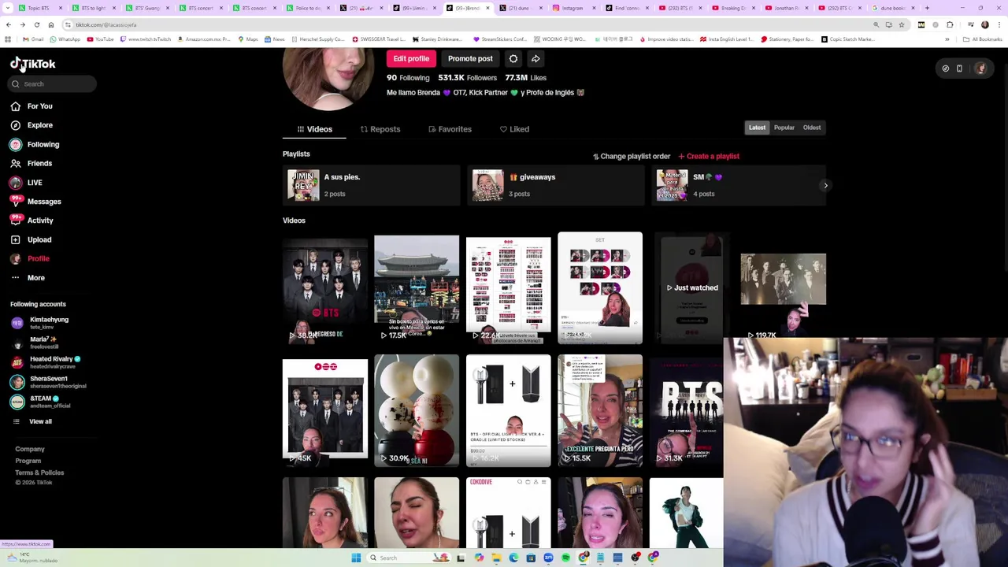Open Upload page
The height and width of the screenshot is (567, 1008).
pos(31,239)
